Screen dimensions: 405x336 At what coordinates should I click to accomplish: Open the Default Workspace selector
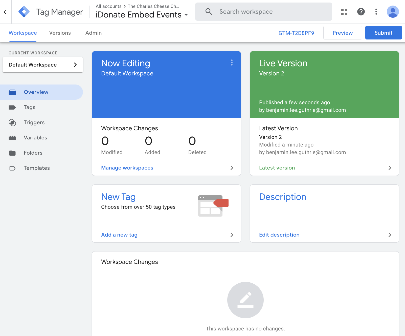pyautogui.click(x=43, y=65)
